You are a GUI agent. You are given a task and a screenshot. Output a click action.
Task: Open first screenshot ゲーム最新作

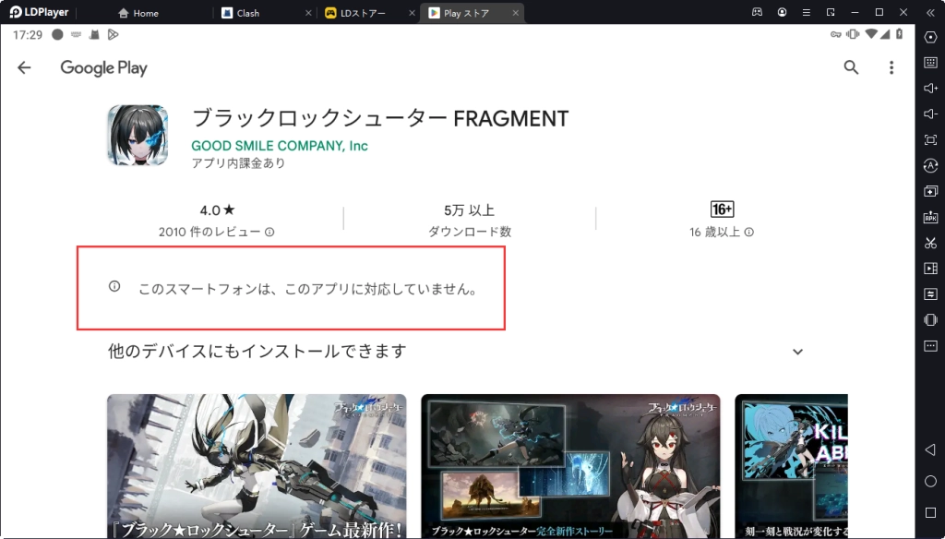(257, 466)
